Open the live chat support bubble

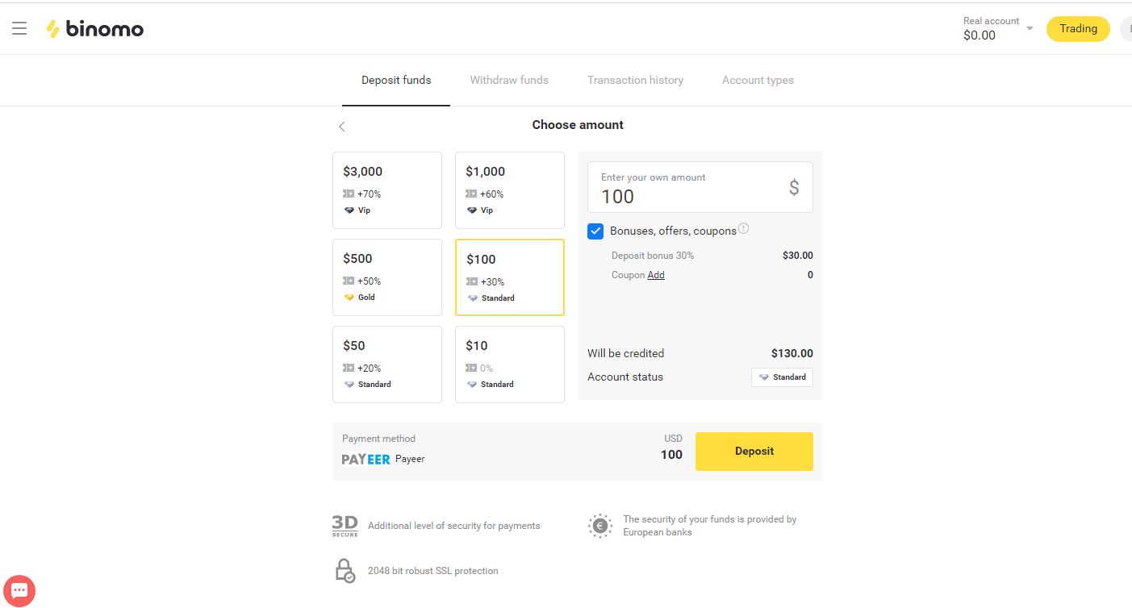point(19,590)
